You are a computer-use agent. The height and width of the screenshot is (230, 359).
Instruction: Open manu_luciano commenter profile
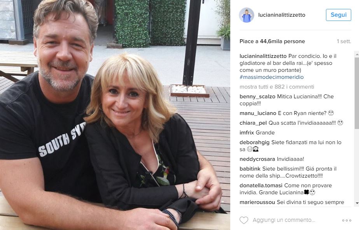pos(258,113)
